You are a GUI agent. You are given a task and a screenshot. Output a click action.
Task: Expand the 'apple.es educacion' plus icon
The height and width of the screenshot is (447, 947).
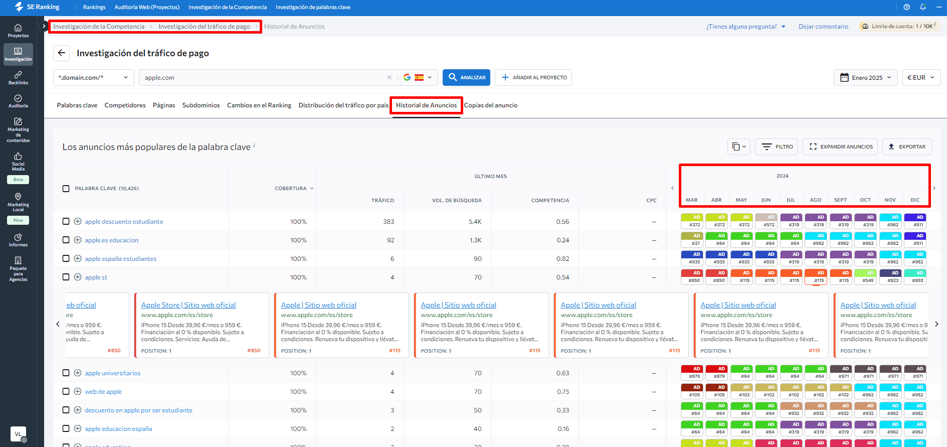point(78,240)
